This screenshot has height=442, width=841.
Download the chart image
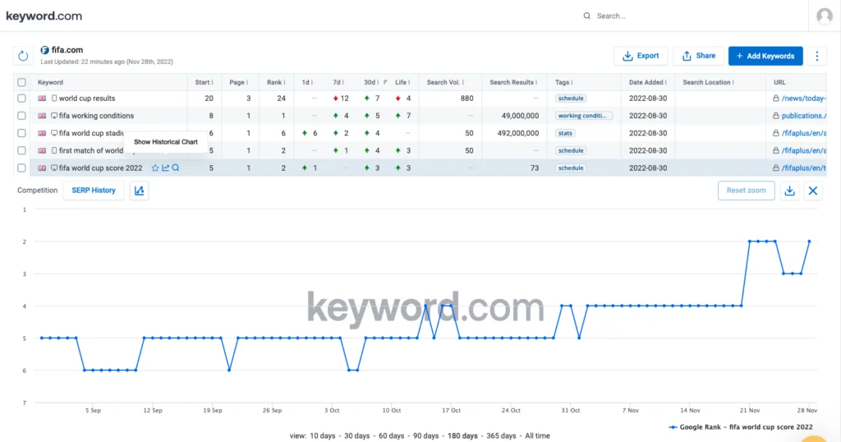coord(789,191)
